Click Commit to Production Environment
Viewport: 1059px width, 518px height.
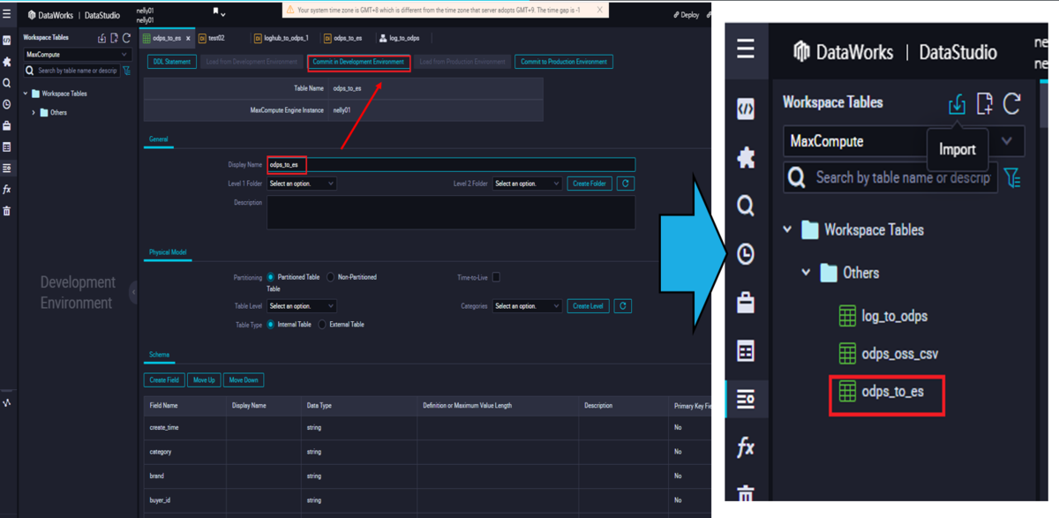564,62
